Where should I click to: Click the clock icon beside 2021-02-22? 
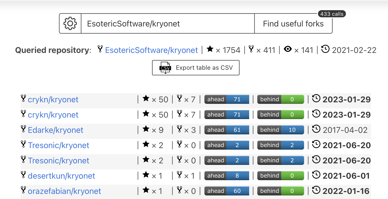pos(325,49)
